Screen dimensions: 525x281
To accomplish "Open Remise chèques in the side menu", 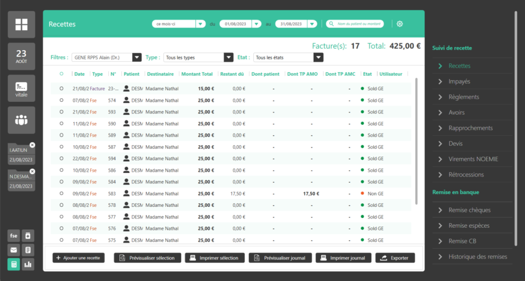I will (x=469, y=210).
